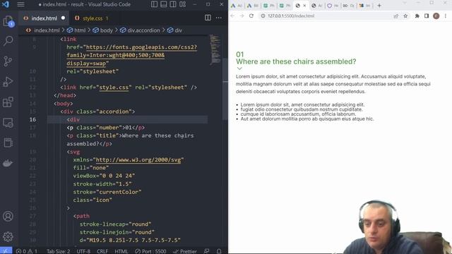Reload the browser page
Image resolution: width=452 pixels, height=254 pixels.
[251, 16]
